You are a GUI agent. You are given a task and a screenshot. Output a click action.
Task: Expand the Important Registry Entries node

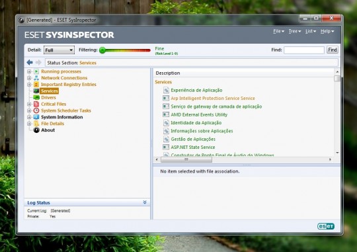coord(29,85)
